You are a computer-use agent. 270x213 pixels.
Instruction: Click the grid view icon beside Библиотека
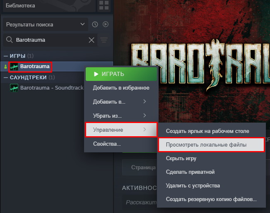coord(104,5)
